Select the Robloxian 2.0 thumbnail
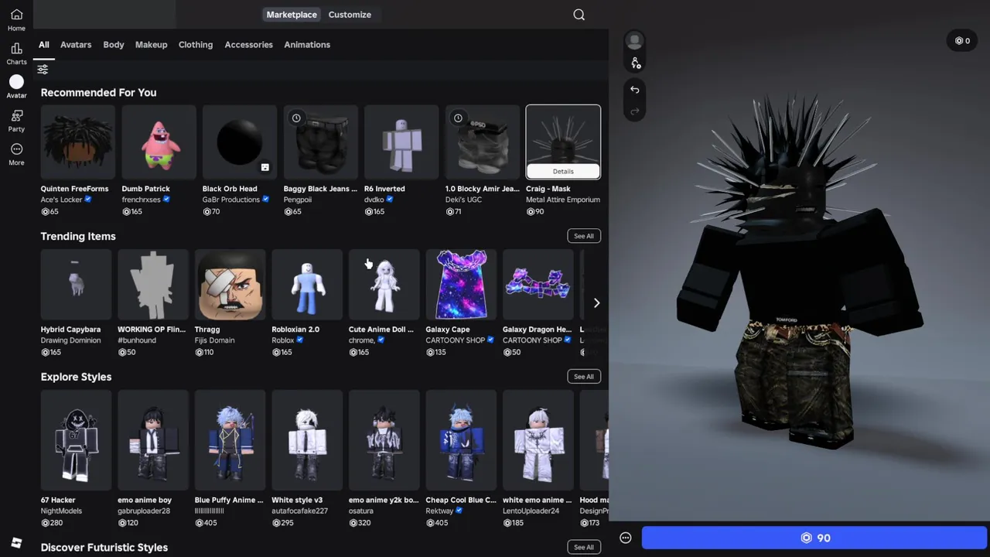 [307, 285]
